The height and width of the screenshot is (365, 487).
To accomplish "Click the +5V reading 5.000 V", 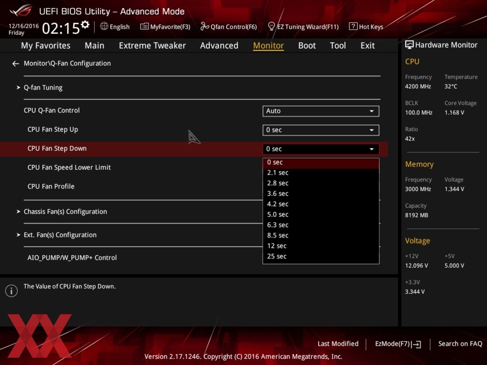I will (x=454, y=266).
